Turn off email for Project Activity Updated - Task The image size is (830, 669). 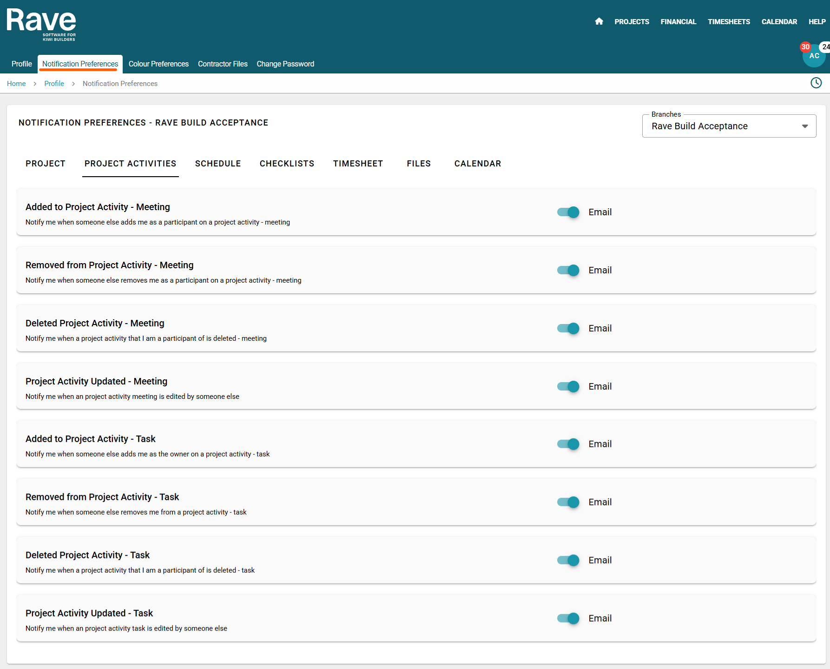(568, 618)
